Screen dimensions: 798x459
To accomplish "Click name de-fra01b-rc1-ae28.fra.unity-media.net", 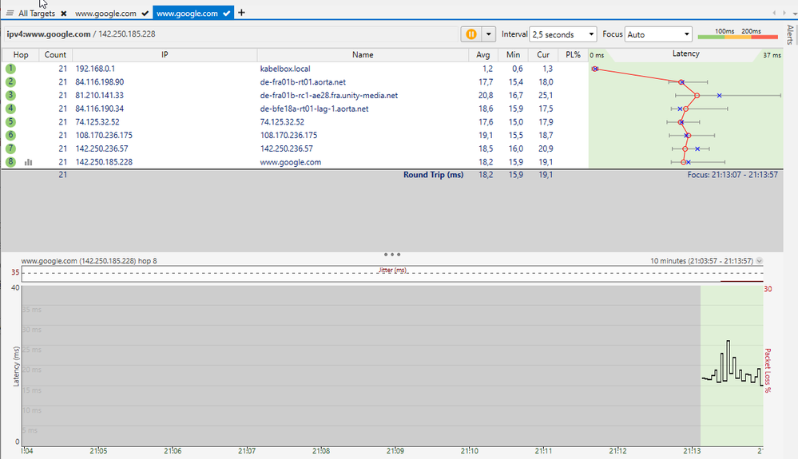I will tap(329, 95).
